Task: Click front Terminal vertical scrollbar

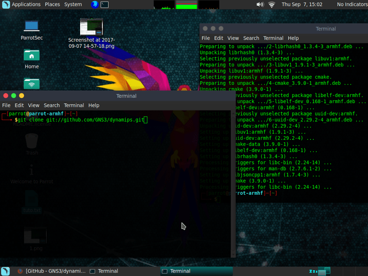Action: [x=233, y=184]
